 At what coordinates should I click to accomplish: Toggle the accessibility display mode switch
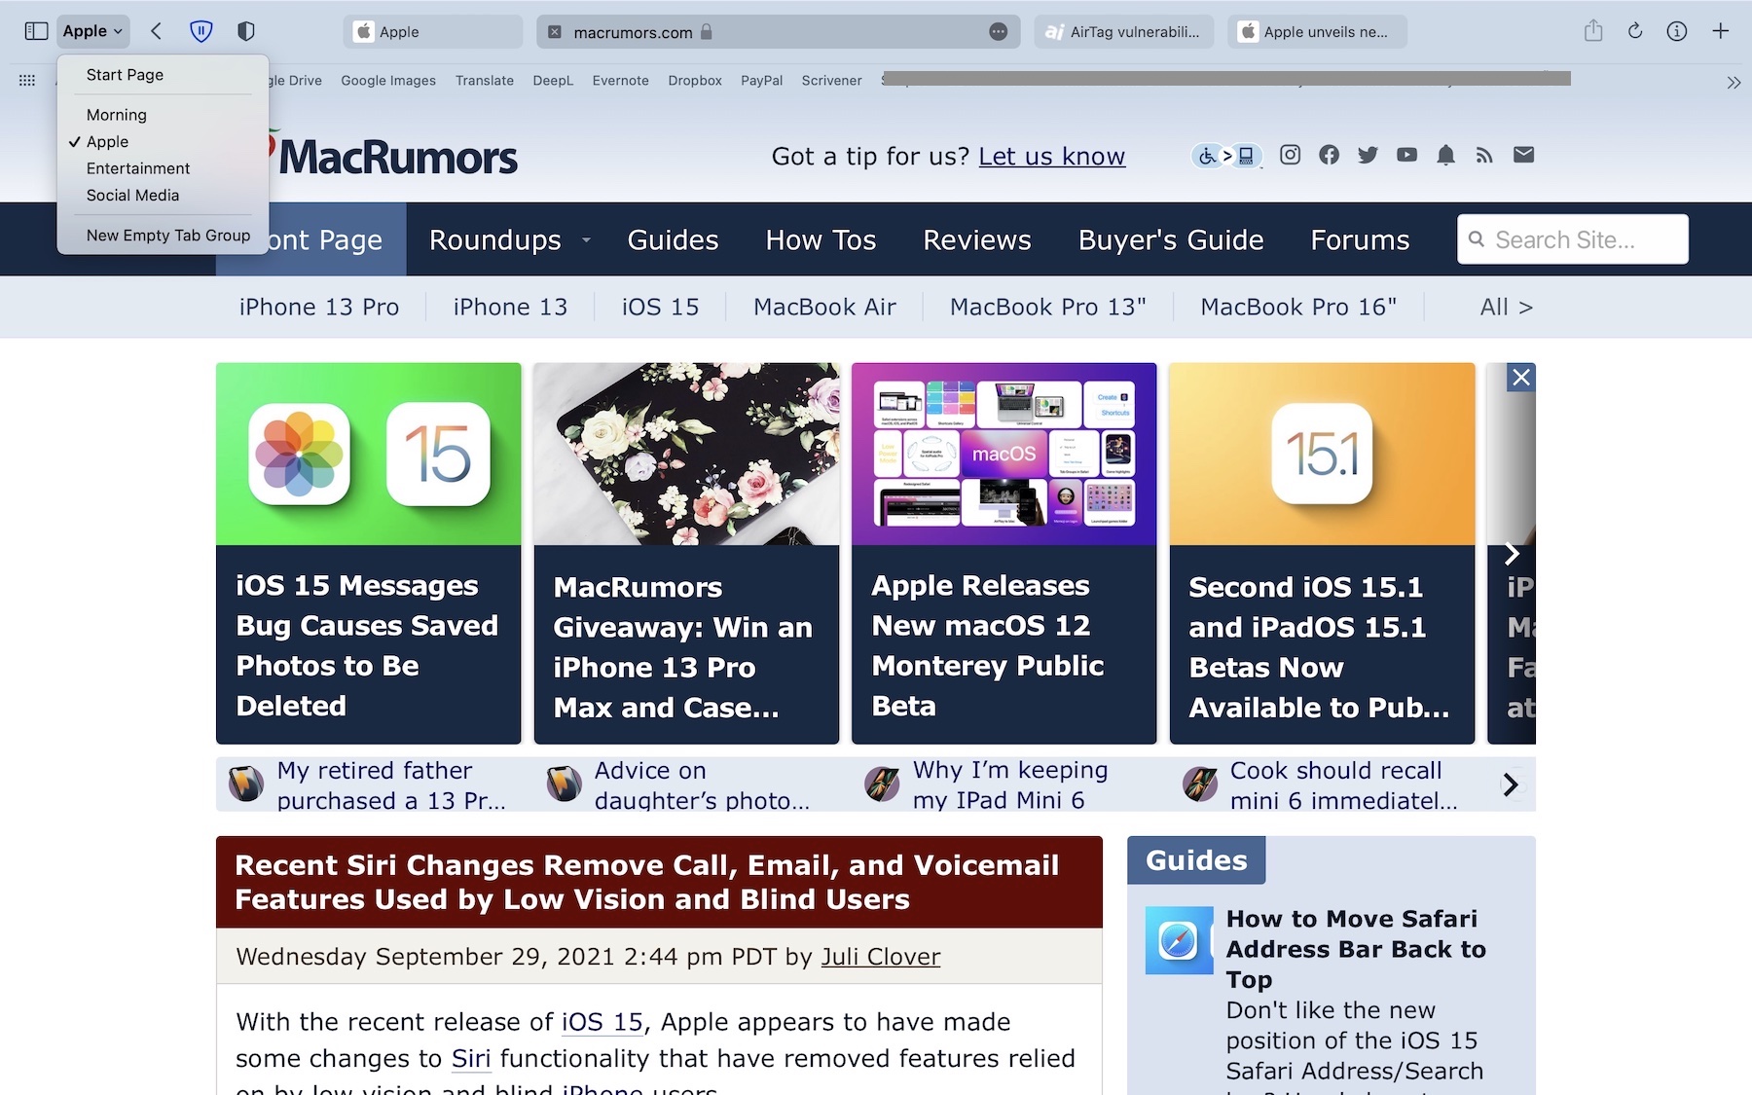click(x=1227, y=155)
